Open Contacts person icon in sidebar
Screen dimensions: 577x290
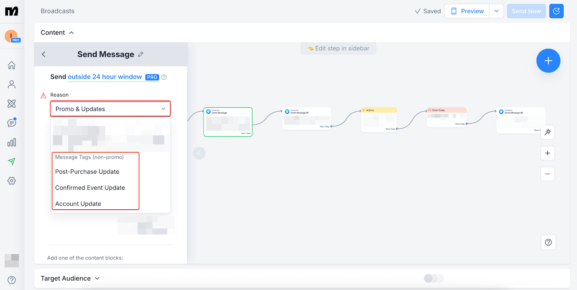[12, 84]
